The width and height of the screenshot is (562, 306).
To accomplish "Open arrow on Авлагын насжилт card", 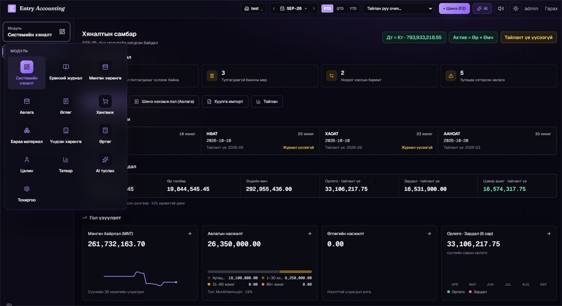I will 309,234.
